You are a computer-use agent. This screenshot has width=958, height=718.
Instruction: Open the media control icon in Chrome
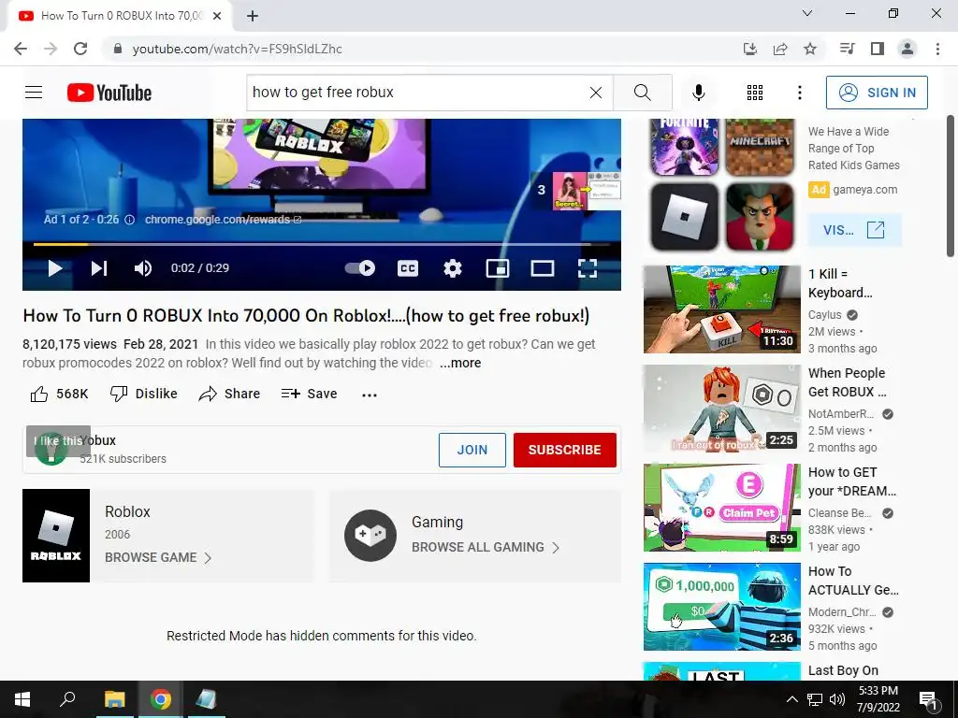click(x=847, y=49)
